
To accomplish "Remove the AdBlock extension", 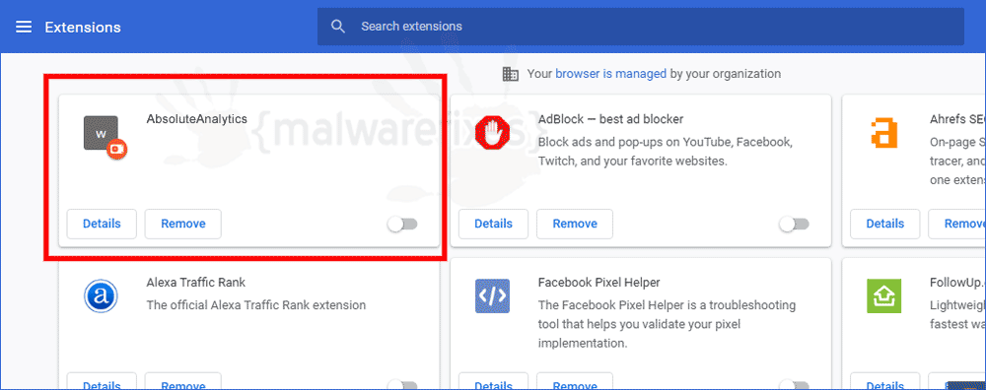I will [x=575, y=225].
